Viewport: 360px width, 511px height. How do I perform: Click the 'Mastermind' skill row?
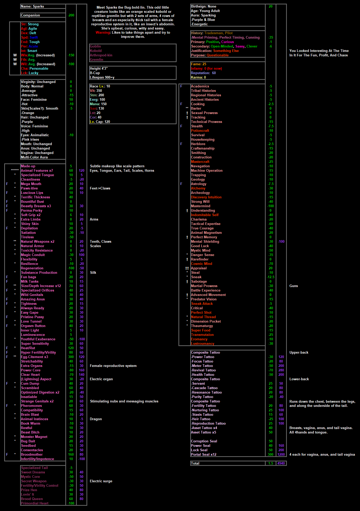(x=200, y=206)
